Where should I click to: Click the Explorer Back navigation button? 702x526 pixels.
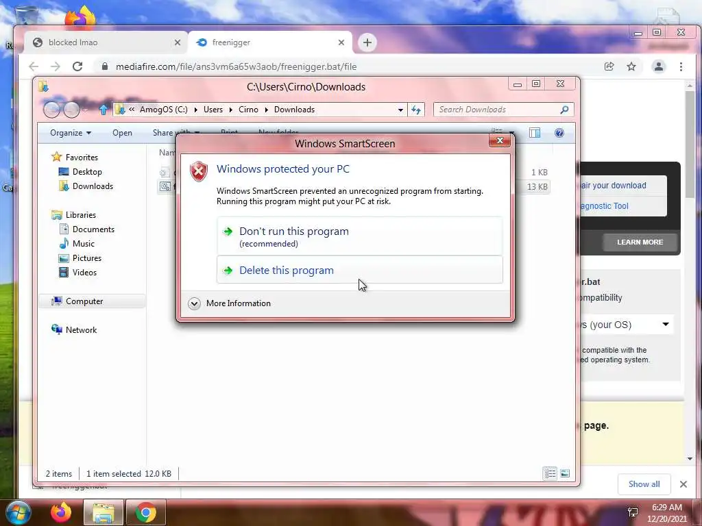(x=51, y=110)
